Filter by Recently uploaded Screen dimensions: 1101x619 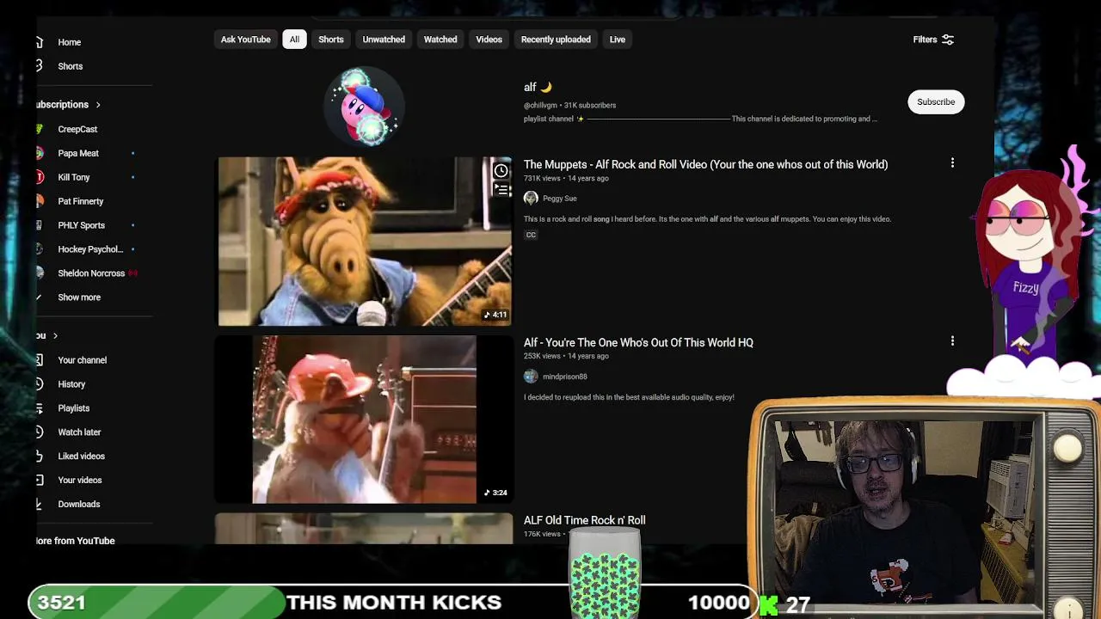(x=556, y=40)
